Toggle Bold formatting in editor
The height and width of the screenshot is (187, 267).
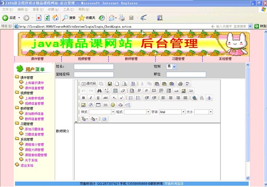click(83, 98)
